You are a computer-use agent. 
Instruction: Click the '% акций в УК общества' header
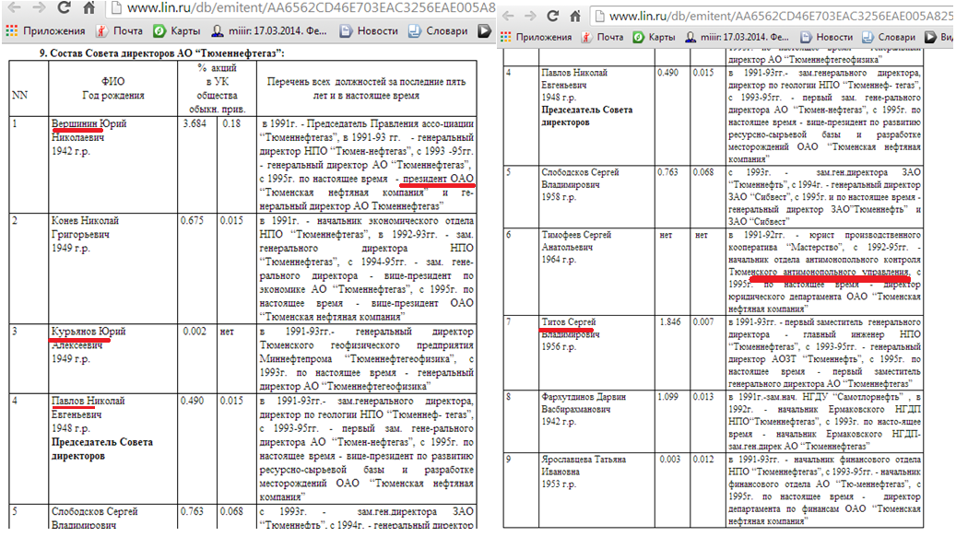pyautogui.click(x=217, y=88)
